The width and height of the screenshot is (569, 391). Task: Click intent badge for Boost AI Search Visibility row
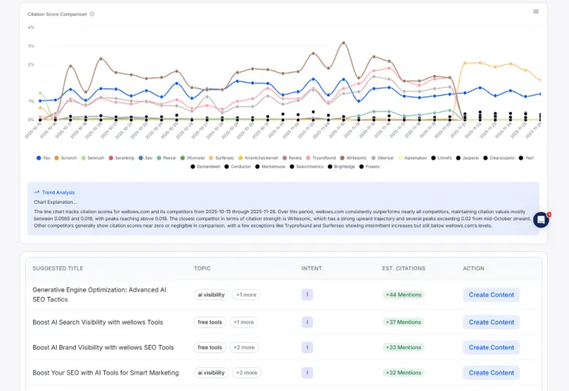pos(307,322)
